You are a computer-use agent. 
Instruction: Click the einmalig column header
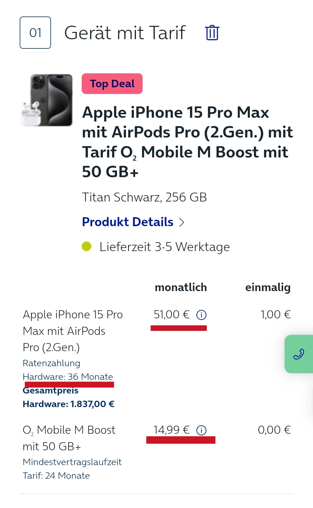tap(268, 287)
